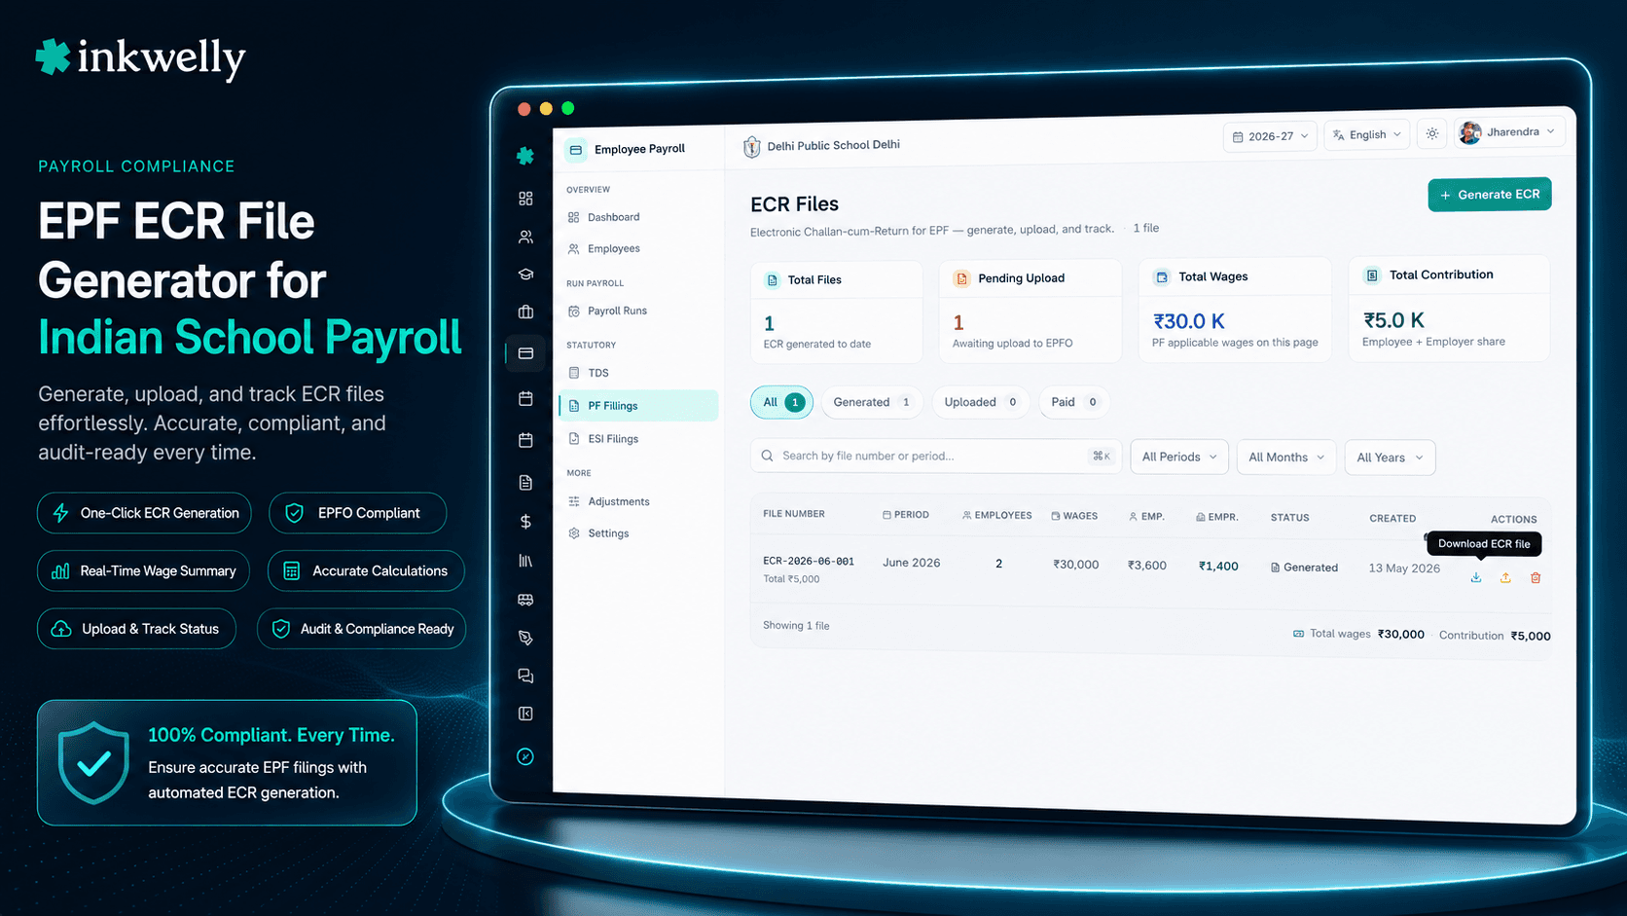Click the Total Files card icon
Image resolution: width=1627 pixels, height=916 pixels.
(773, 280)
